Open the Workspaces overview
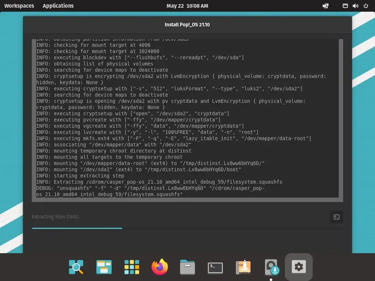 point(19,6)
